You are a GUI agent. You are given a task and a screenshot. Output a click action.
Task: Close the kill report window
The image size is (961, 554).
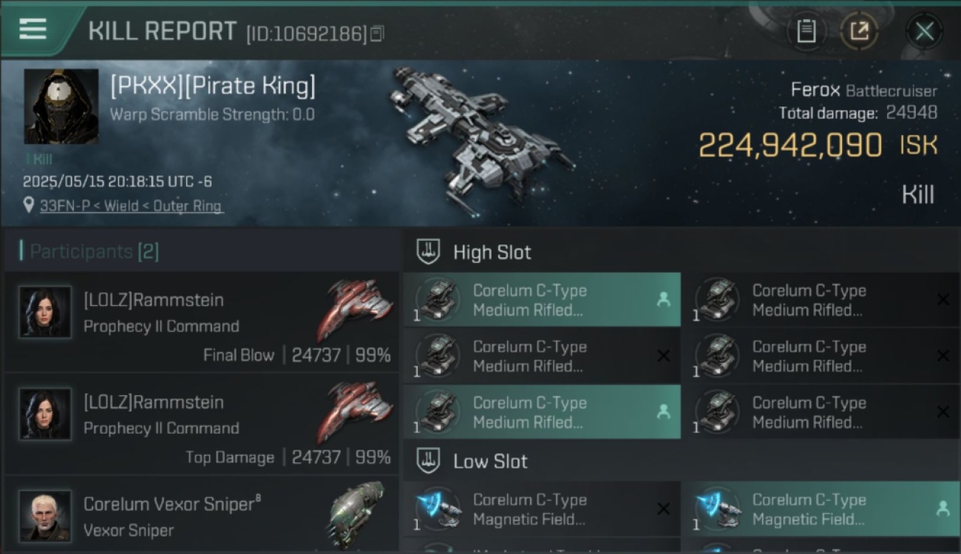pos(924,31)
